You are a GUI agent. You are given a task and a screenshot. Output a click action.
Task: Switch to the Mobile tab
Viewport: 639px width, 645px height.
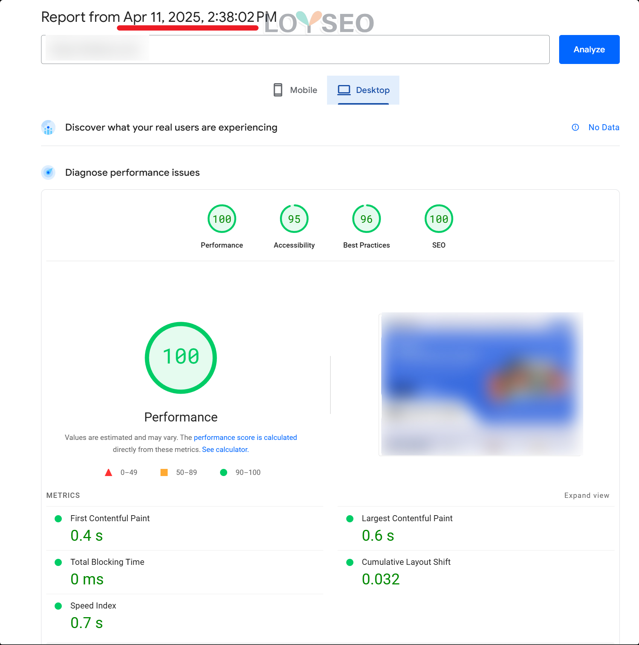point(295,90)
